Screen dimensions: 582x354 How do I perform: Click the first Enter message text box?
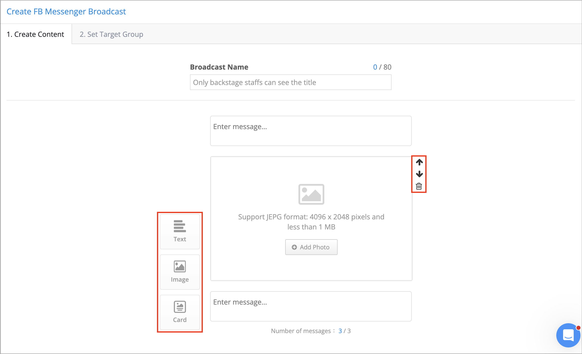click(x=311, y=131)
